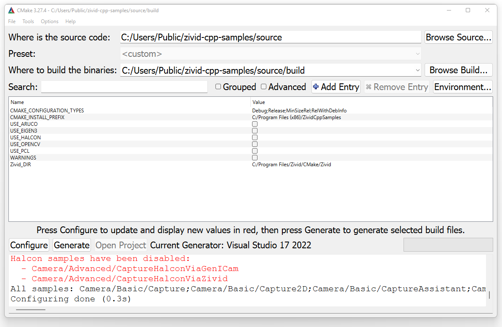Click the Search input field
This screenshot has height=327, width=502.
[124, 87]
